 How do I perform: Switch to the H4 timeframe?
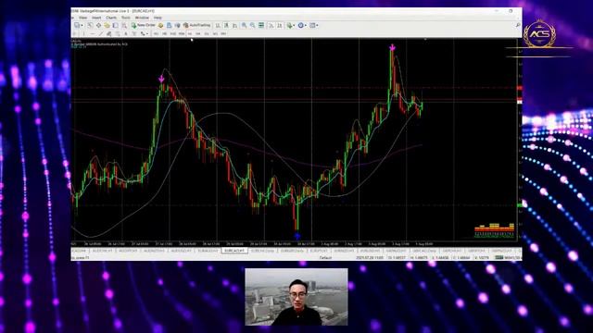198,33
